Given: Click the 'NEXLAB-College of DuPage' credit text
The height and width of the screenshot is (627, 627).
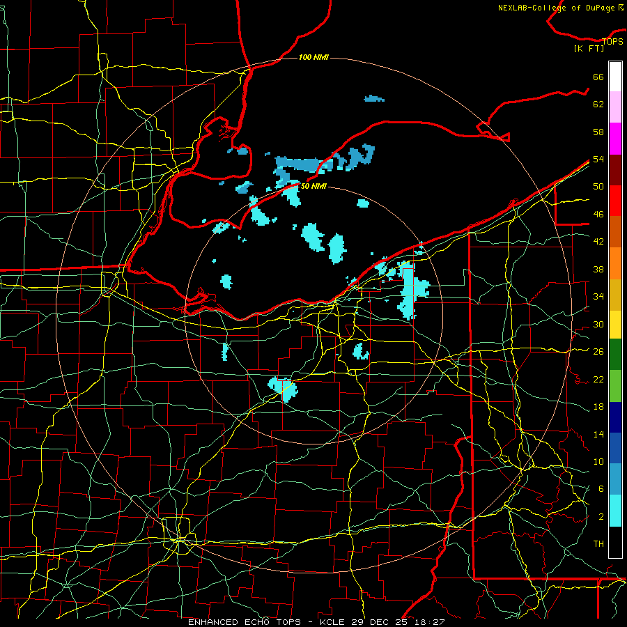Looking at the screenshot, I should pos(556,8).
